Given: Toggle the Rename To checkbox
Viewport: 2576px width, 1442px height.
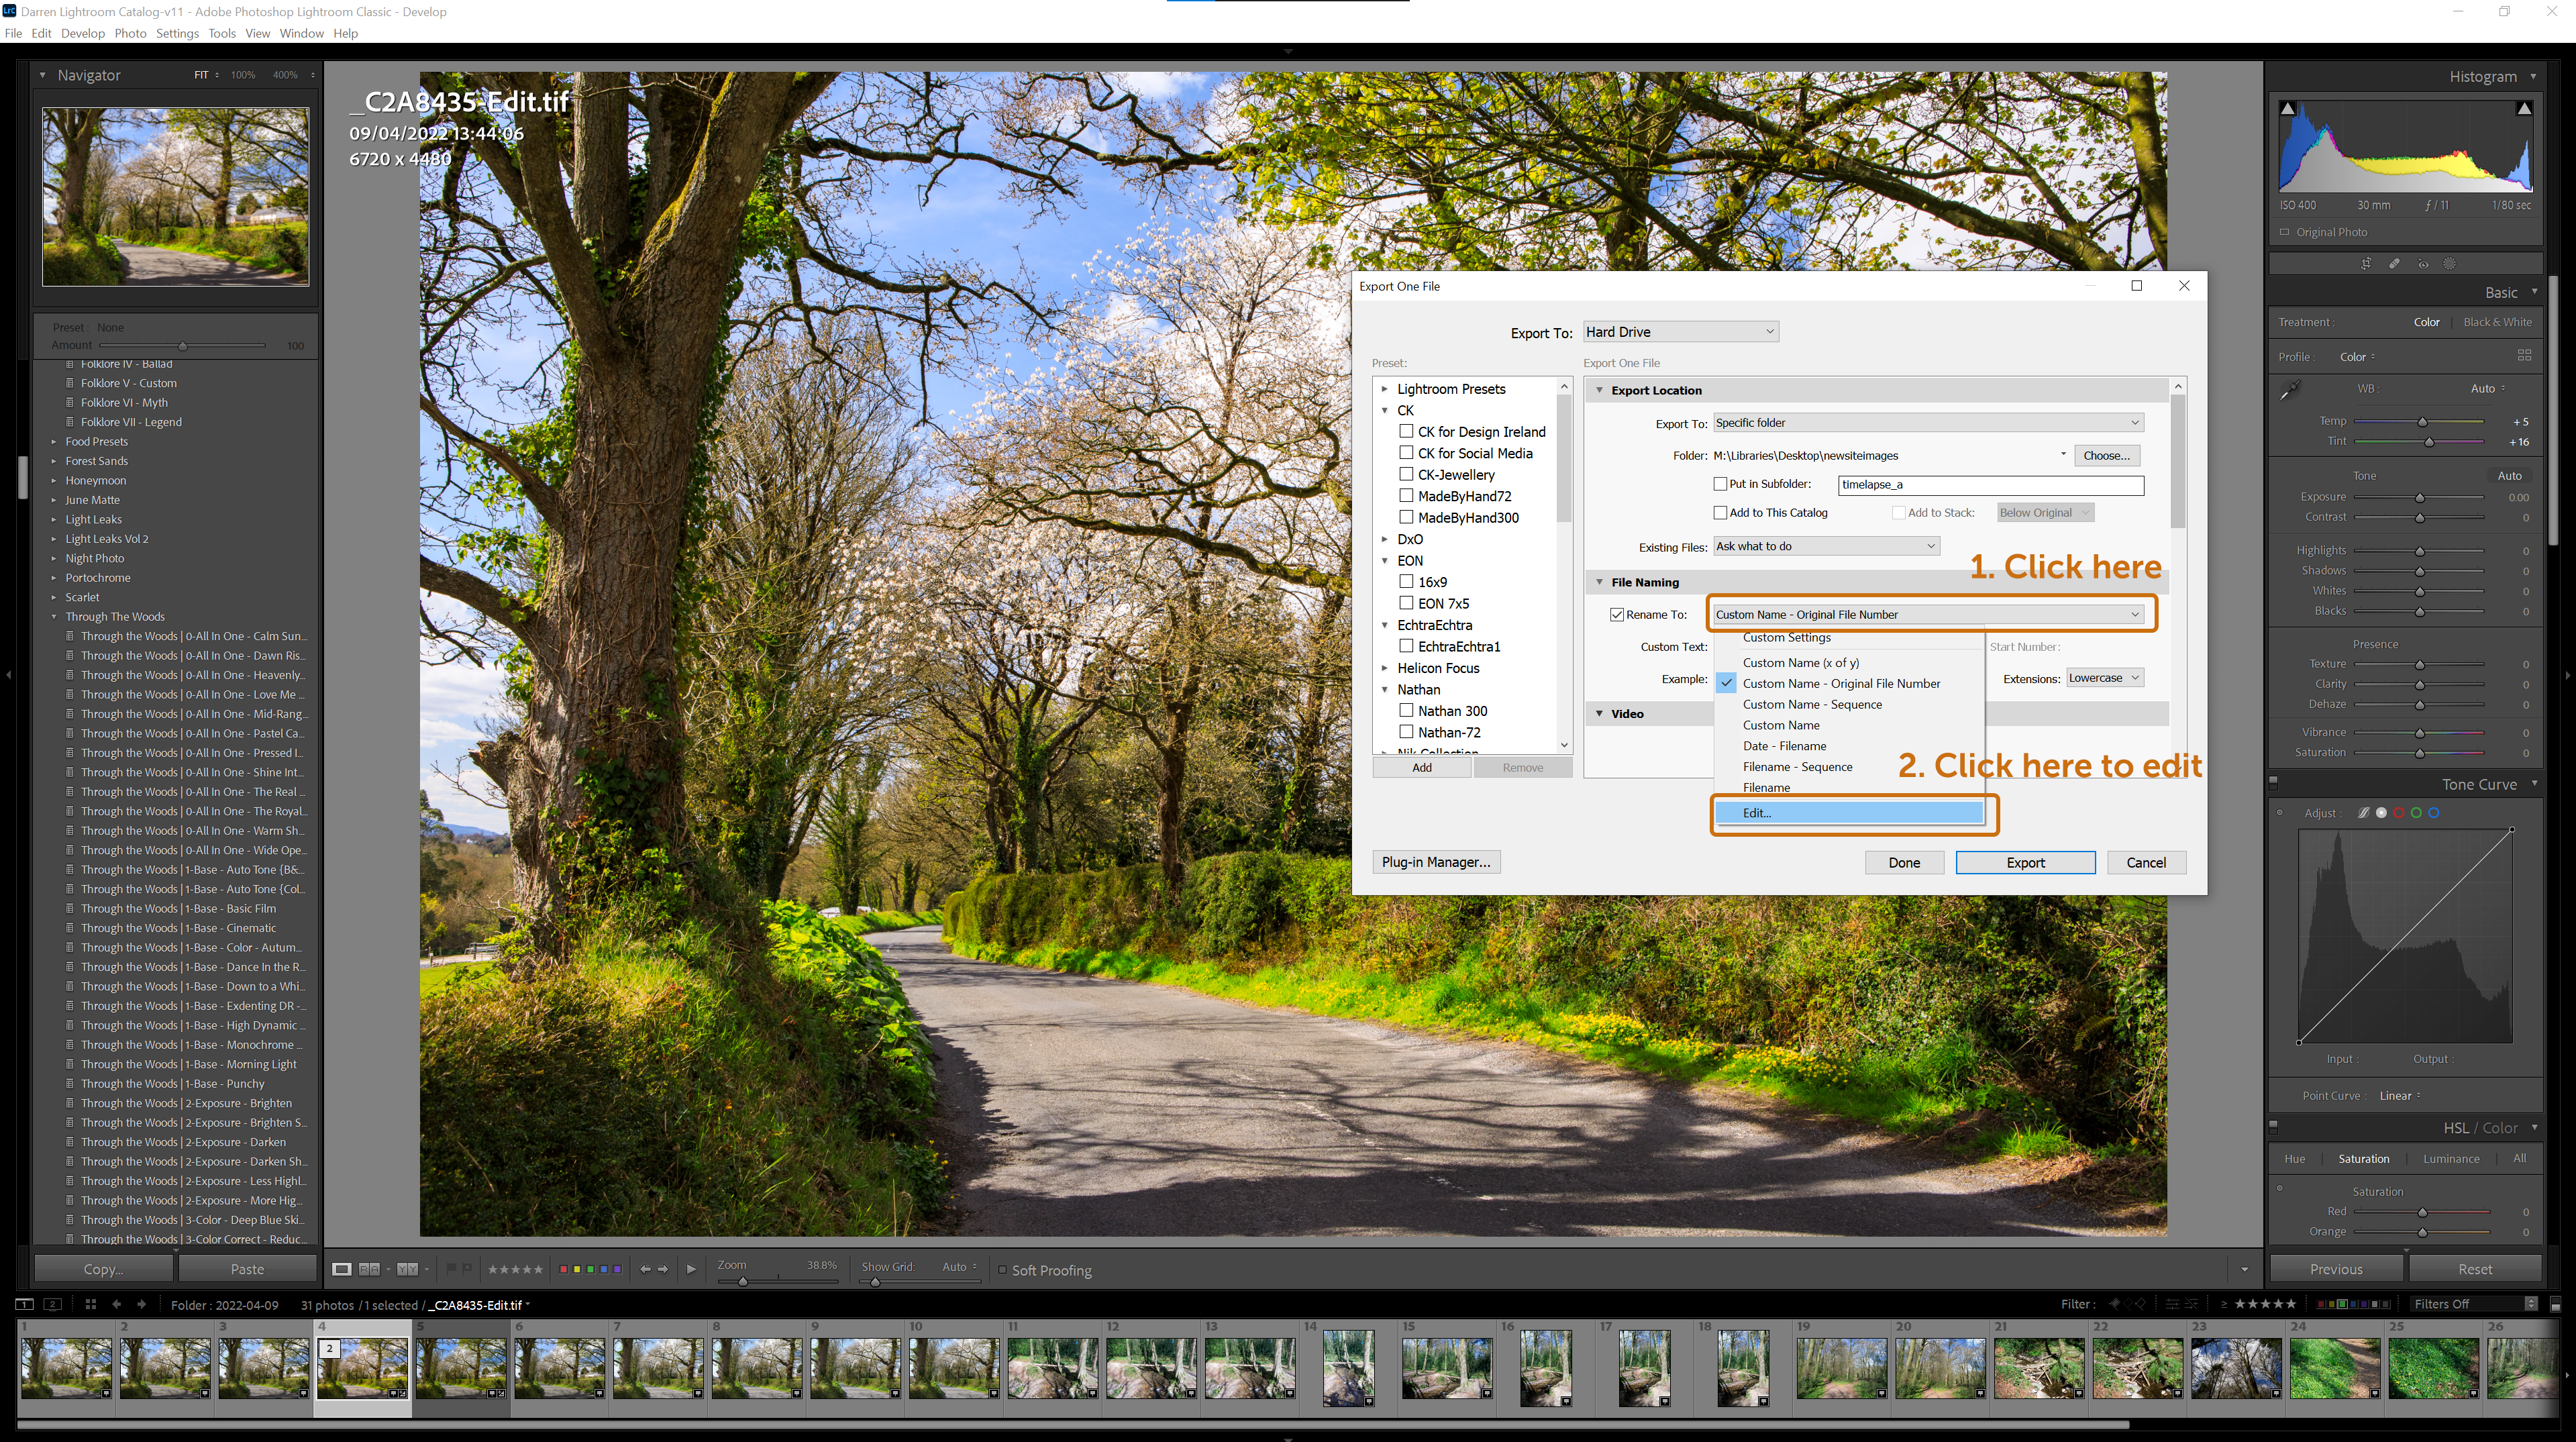Looking at the screenshot, I should (x=1617, y=615).
